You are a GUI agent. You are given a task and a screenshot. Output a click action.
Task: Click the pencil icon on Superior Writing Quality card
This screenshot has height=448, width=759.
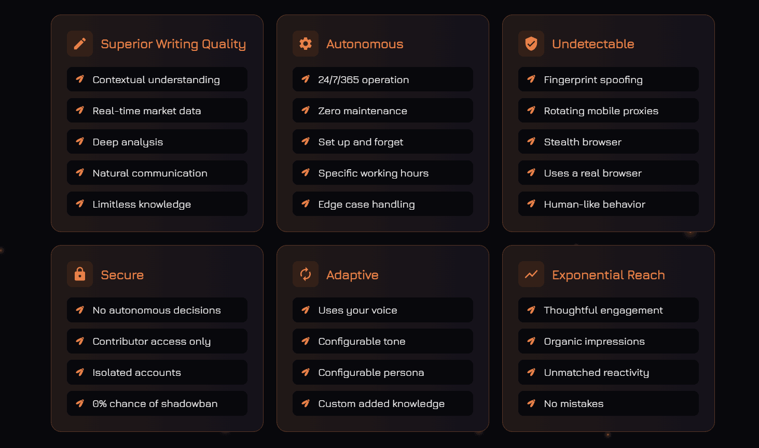(80, 44)
